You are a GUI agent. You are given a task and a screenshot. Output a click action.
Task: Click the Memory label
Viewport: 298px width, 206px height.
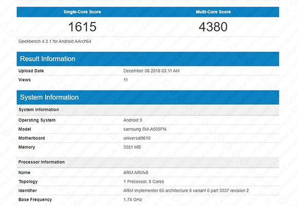pyautogui.click(x=27, y=147)
